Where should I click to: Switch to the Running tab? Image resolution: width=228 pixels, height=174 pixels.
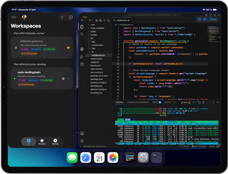pos(55,141)
